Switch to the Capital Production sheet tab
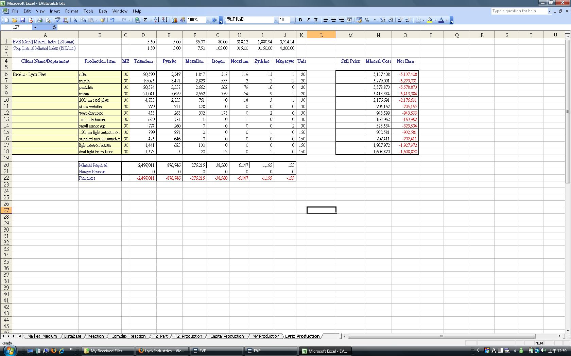The height and width of the screenshot is (356, 571). (227, 336)
